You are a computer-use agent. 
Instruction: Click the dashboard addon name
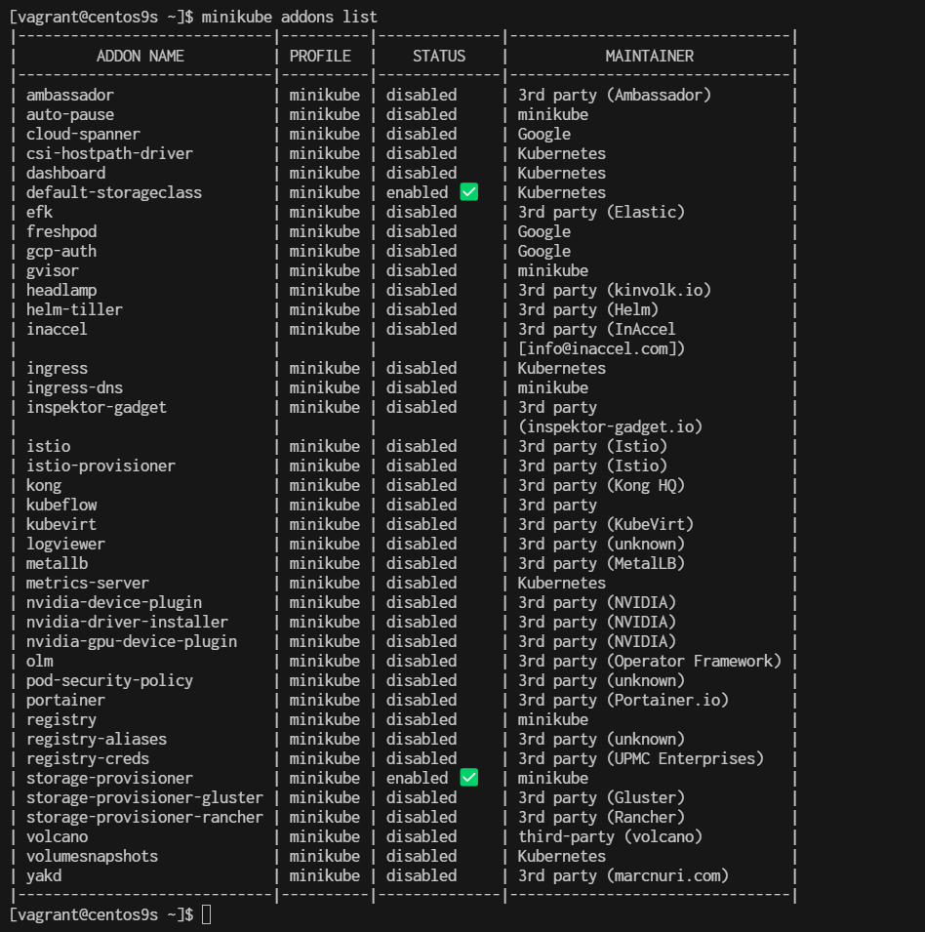[x=65, y=173]
